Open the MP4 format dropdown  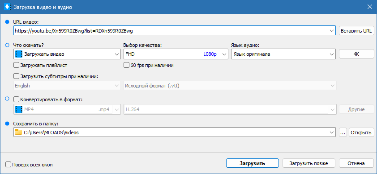point(67,109)
